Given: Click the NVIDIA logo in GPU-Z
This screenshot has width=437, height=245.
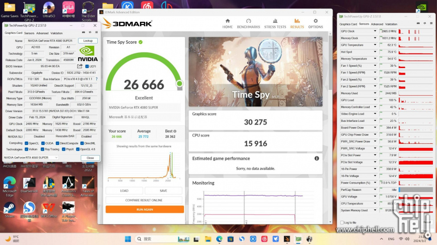Looking at the screenshot, I should click(x=87, y=54).
